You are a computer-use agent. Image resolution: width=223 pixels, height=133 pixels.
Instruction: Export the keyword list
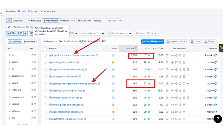tap(210, 42)
